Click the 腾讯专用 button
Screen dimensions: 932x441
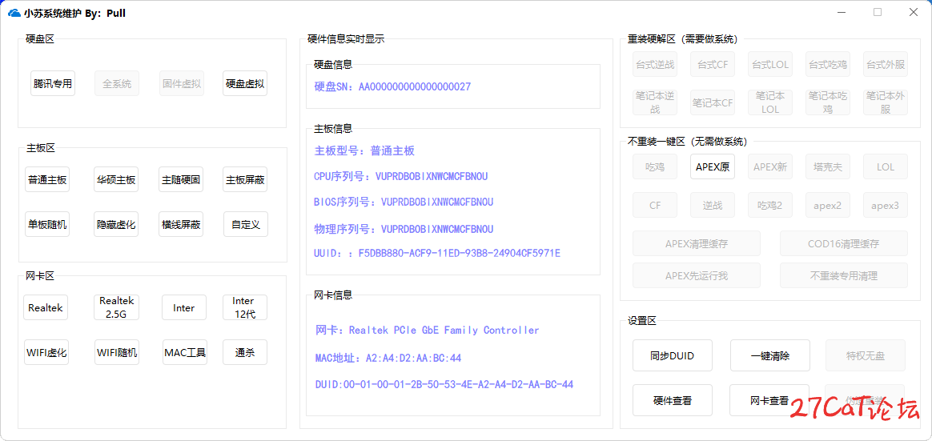coord(53,83)
